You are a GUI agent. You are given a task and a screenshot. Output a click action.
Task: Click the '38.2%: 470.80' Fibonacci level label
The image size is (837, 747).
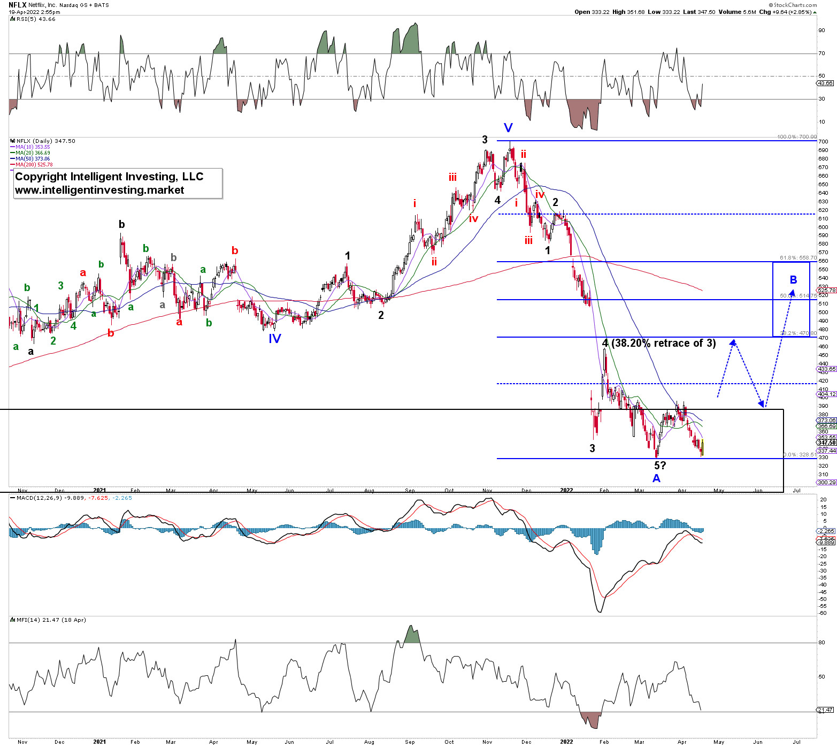[798, 333]
